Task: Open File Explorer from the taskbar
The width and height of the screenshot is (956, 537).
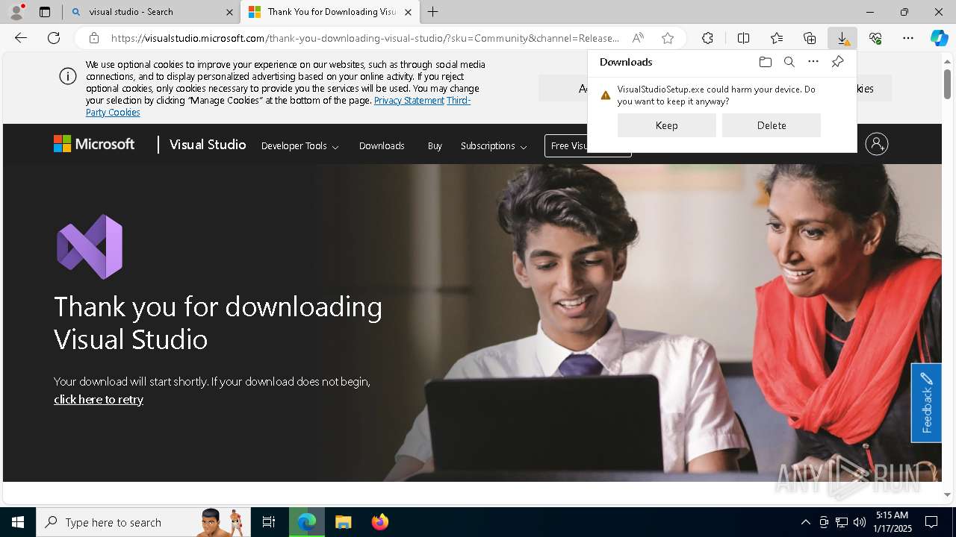Action: click(x=344, y=522)
